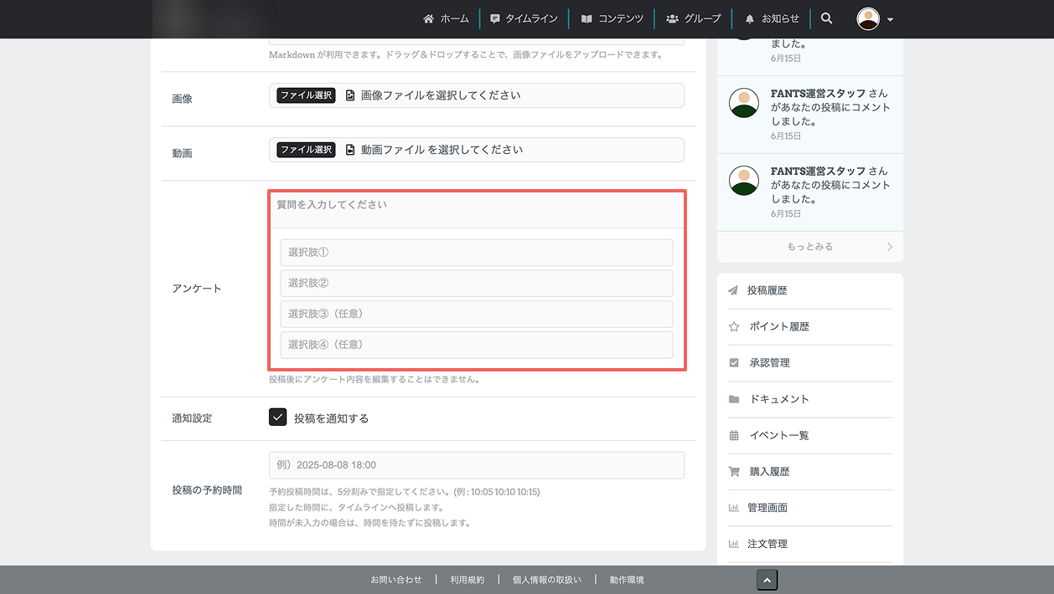Click the user avatar in navbar
Viewport: 1054px width, 594px height.
[869, 18]
